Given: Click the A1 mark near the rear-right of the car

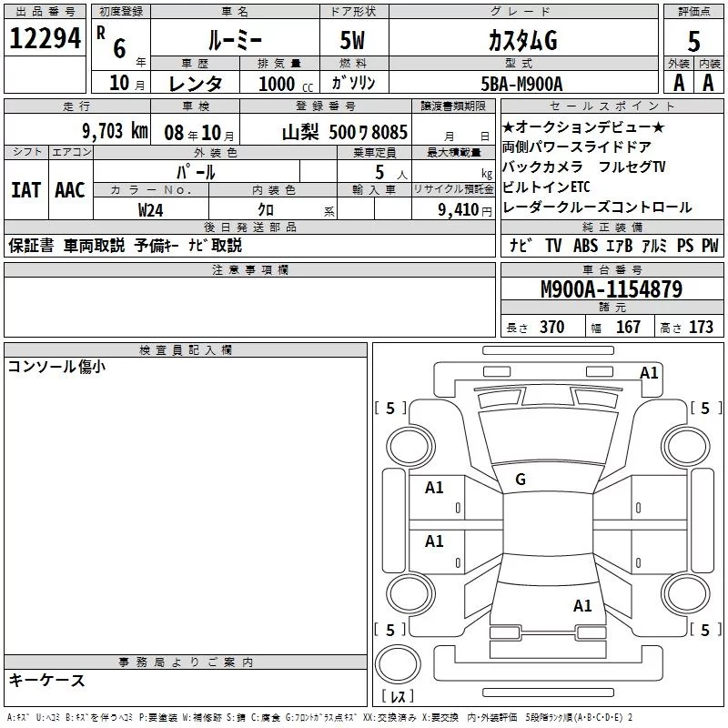Looking at the screenshot, I should pyautogui.click(x=582, y=605).
